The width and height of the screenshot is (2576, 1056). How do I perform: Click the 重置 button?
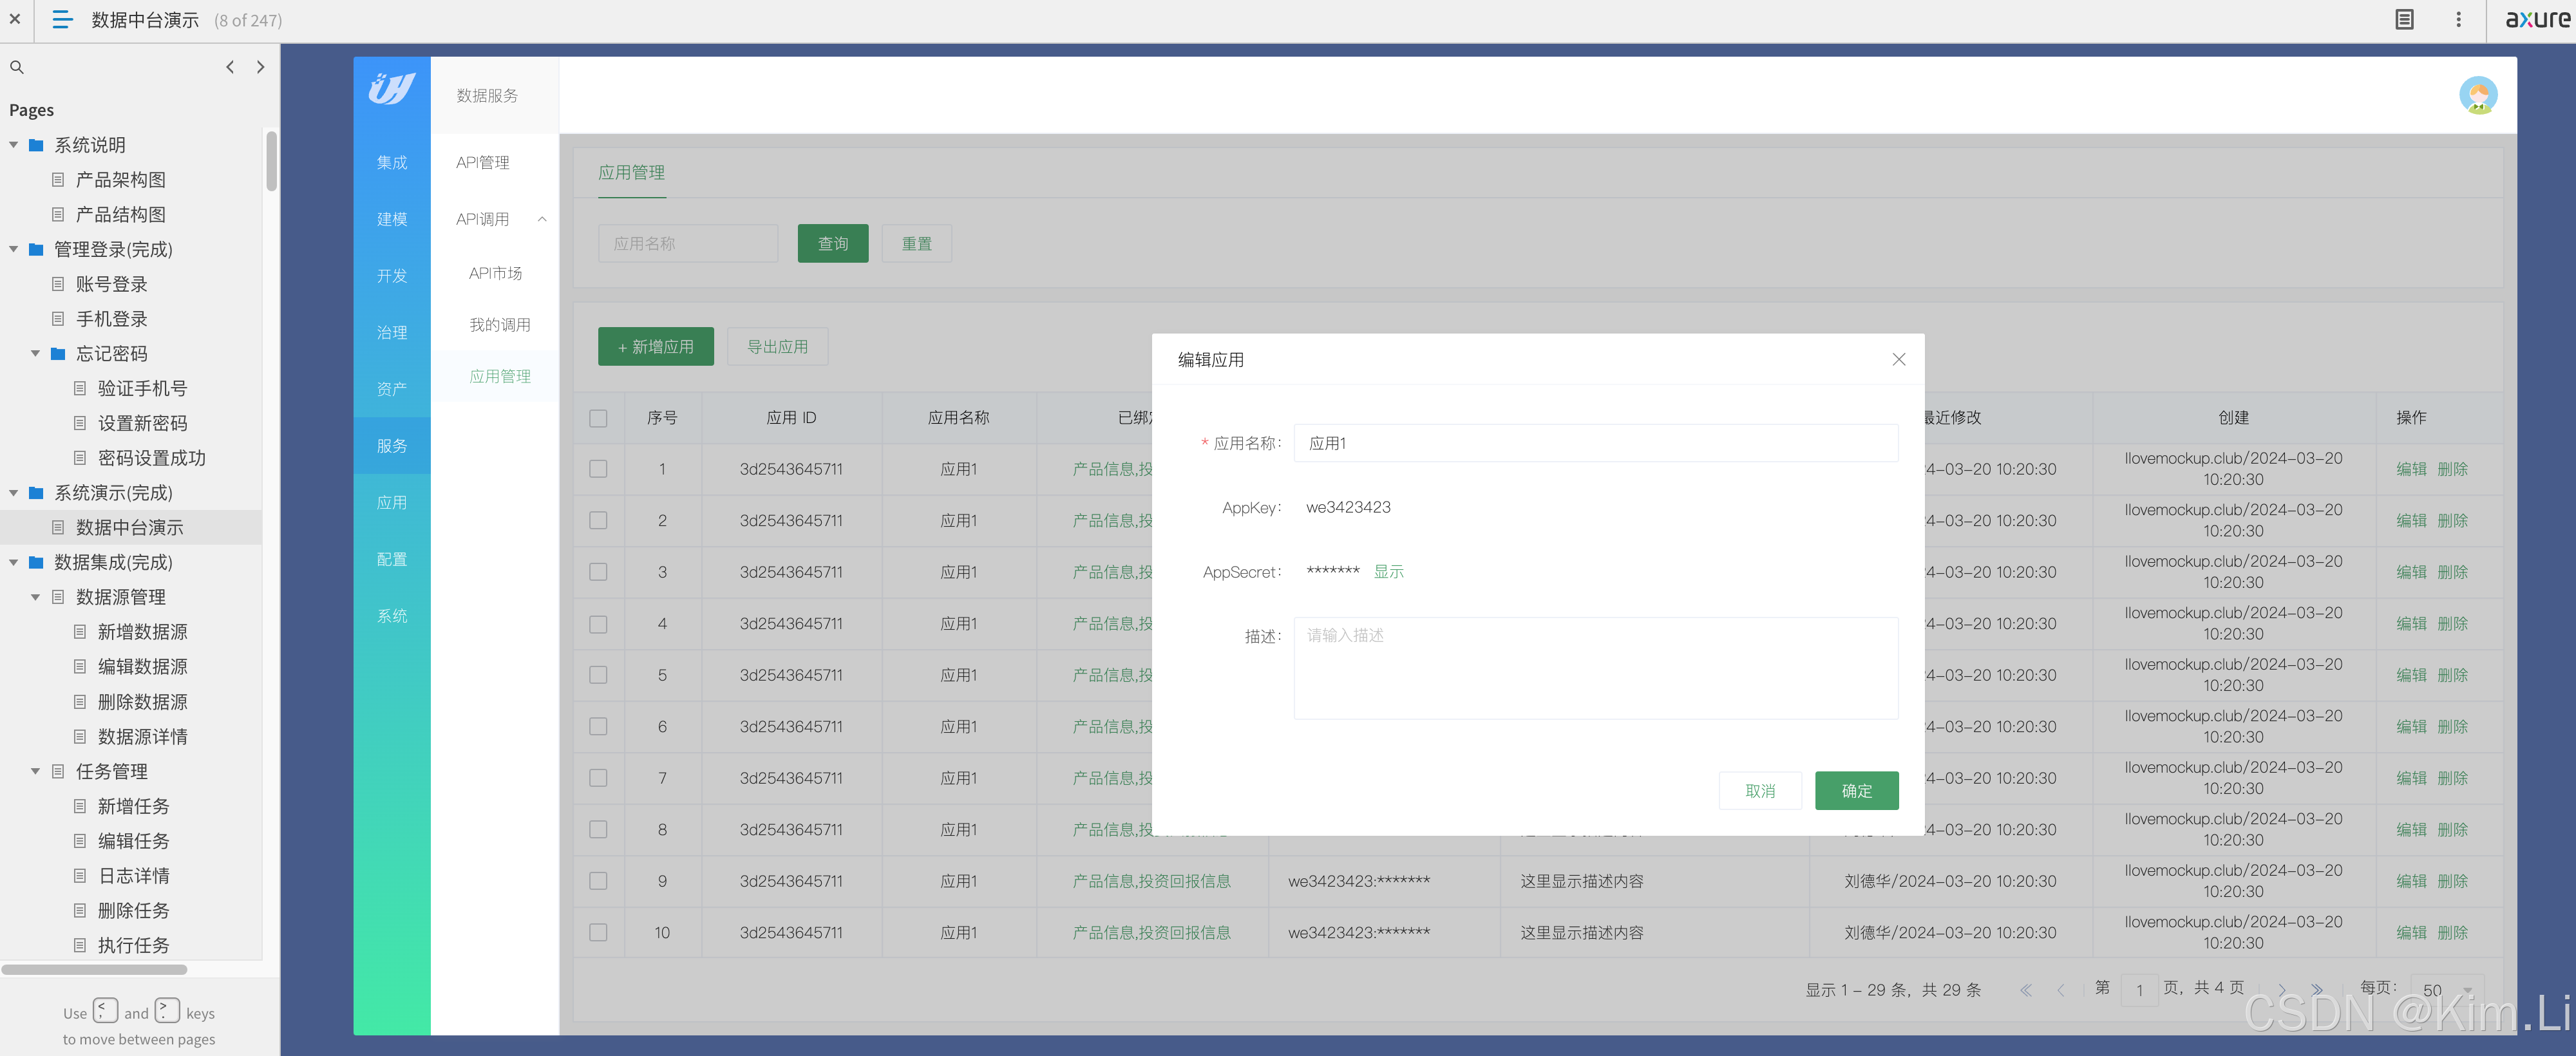pos(916,244)
